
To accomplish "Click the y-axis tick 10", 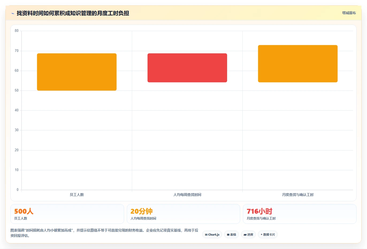I will pos(17,170).
